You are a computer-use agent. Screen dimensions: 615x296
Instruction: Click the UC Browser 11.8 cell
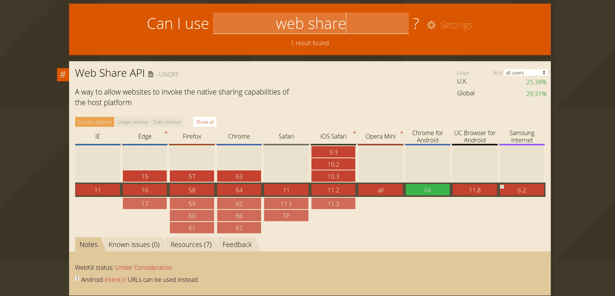(x=475, y=190)
